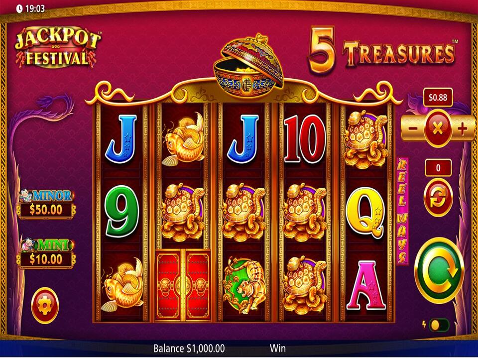Open settings with the gear icon
The height and width of the screenshot is (358, 478).
click(45, 305)
